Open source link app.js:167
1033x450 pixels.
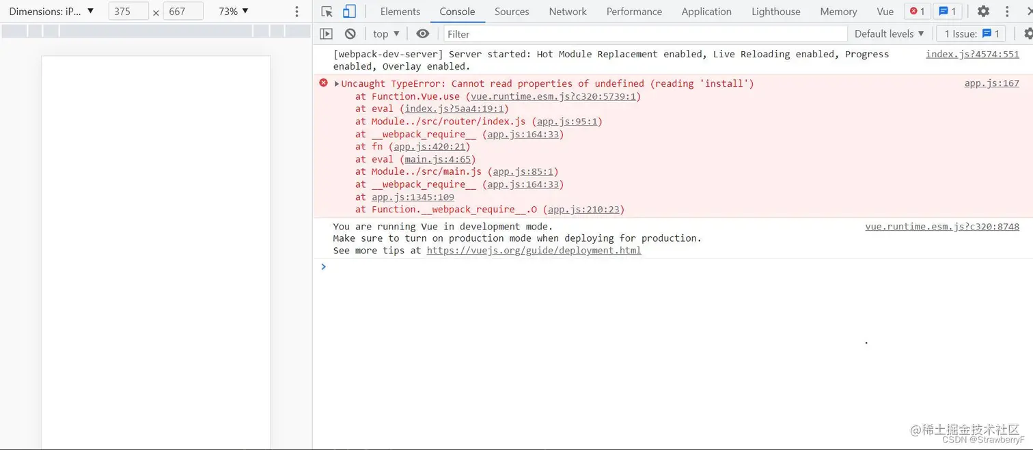click(991, 83)
